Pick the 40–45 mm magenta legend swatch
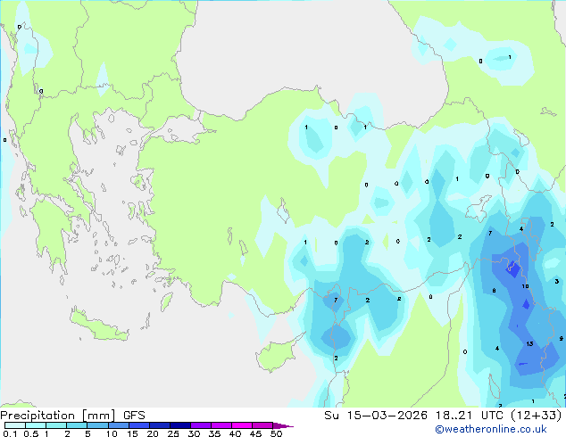The width and height of the screenshot is (566, 437). (242, 425)
